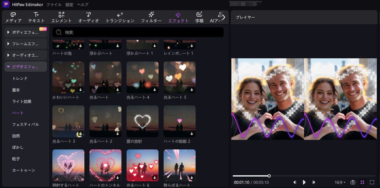Select the ぼかし subcategory
Viewport: 380px width, 188px height.
tap(18, 148)
